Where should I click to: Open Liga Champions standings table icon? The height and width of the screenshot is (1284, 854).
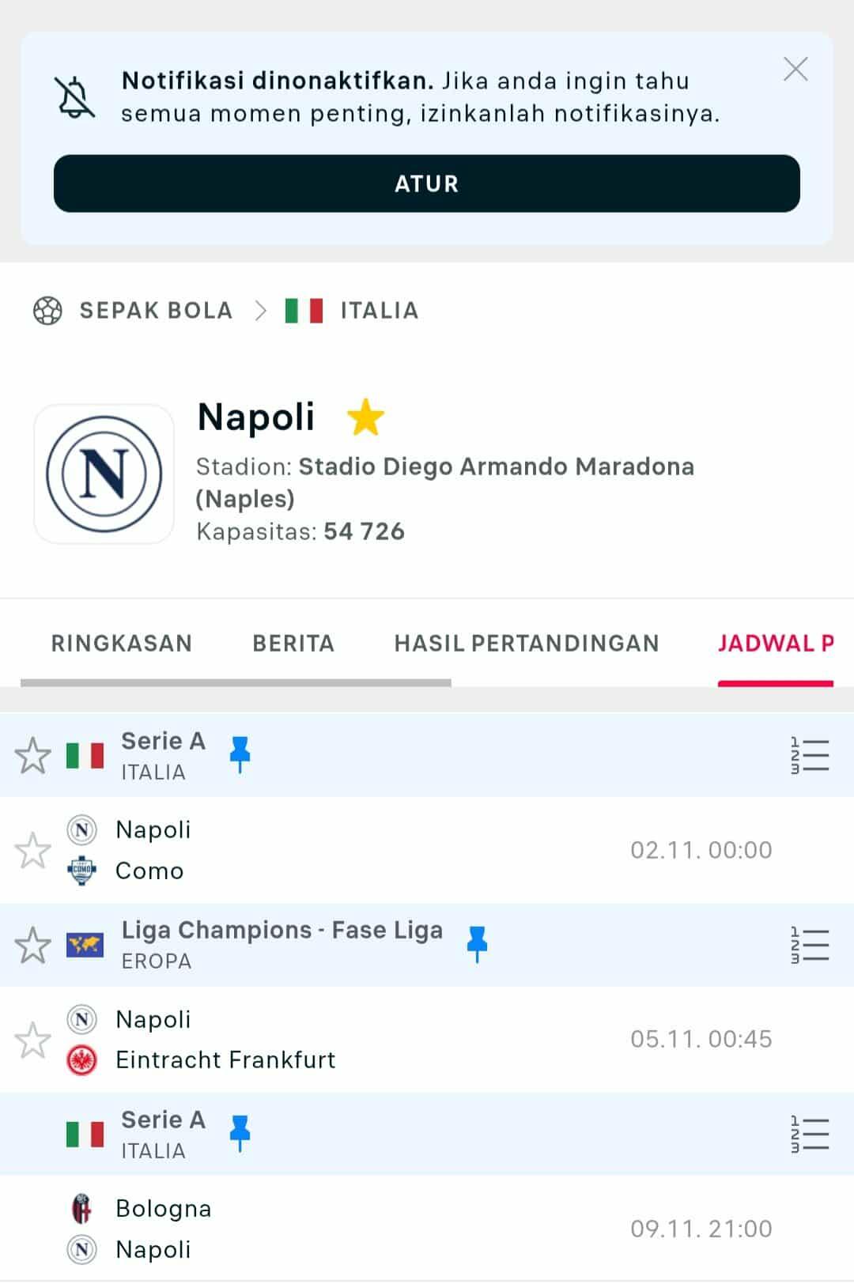(x=810, y=945)
